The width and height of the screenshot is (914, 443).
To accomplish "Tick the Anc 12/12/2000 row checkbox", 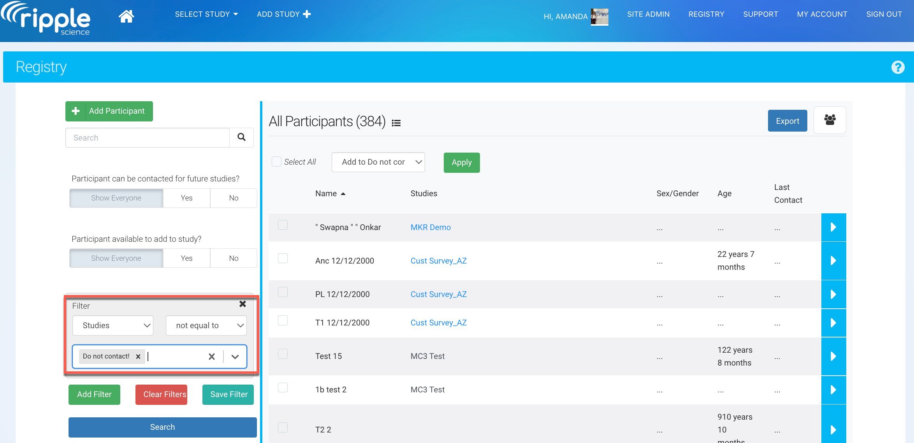I will pyautogui.click(x=283, y=258).
